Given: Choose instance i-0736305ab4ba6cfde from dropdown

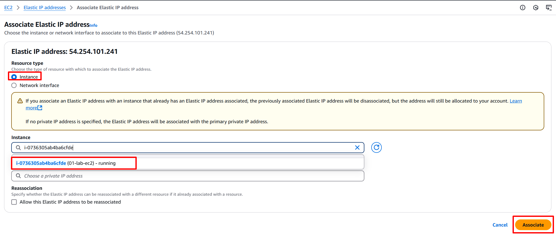Looking at the screenshot, I should coord(188,163).
